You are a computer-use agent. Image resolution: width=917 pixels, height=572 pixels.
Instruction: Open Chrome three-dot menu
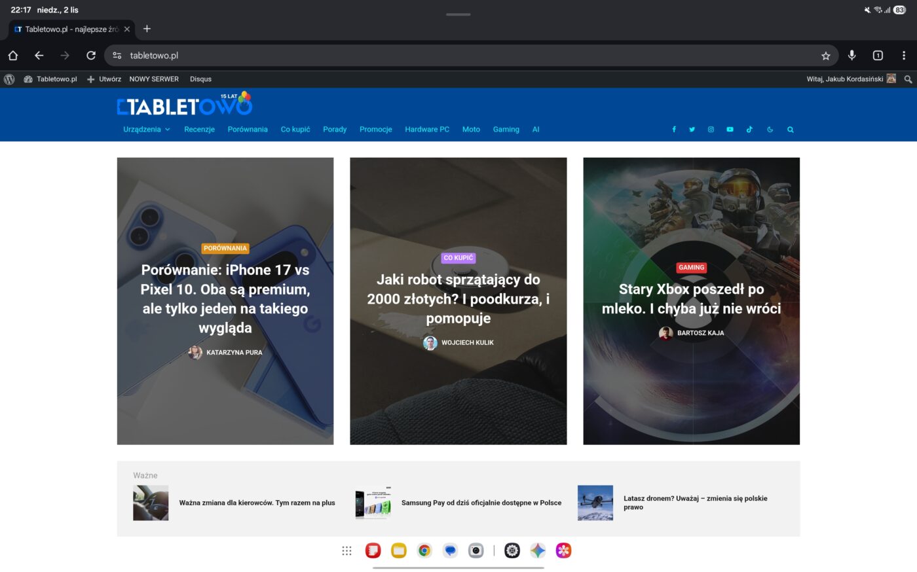coord(903,56)
